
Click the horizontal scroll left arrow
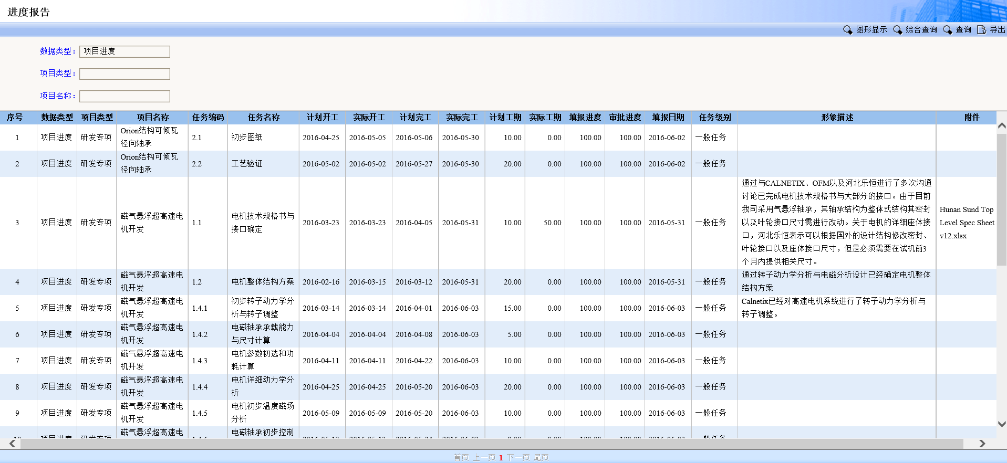(x=13, y=444)
